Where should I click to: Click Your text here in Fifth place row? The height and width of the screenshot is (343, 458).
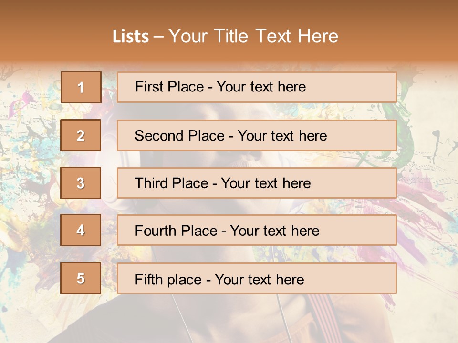[x=260, y=279]
